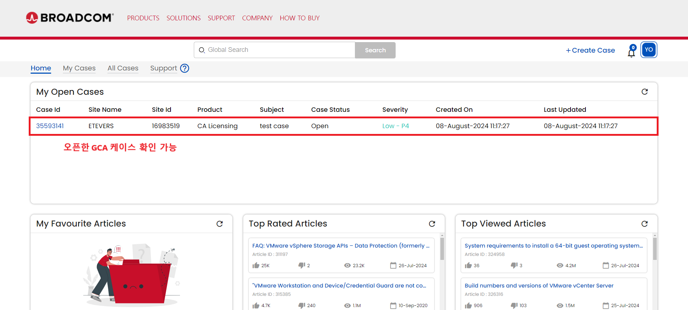Screen dimensions: 688x310
Task: Switch to the All Cases tab
Action: (x=123, y=68)
